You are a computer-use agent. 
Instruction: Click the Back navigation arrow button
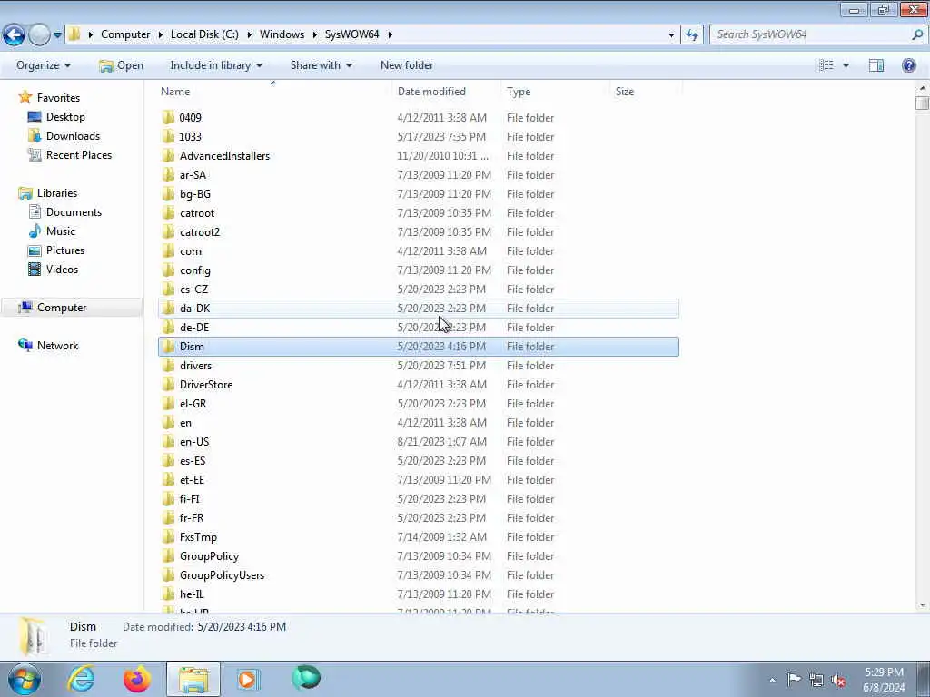tap(14, 35)
